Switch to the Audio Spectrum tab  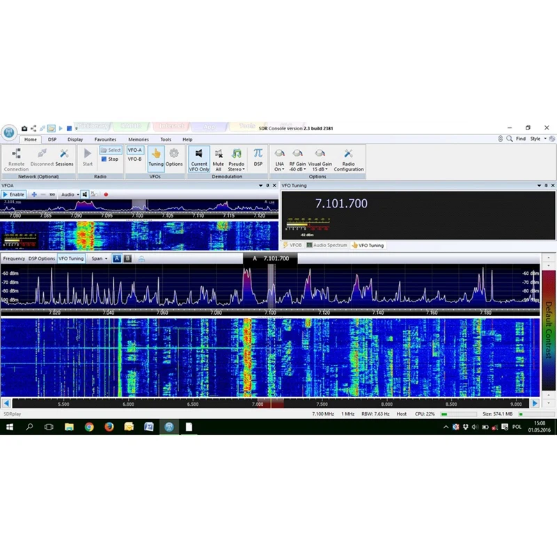coord(327,245)
